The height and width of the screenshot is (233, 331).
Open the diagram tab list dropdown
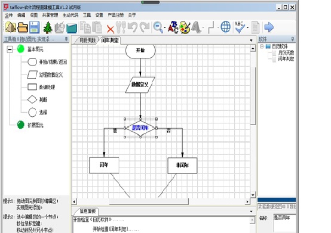point(251,41)
